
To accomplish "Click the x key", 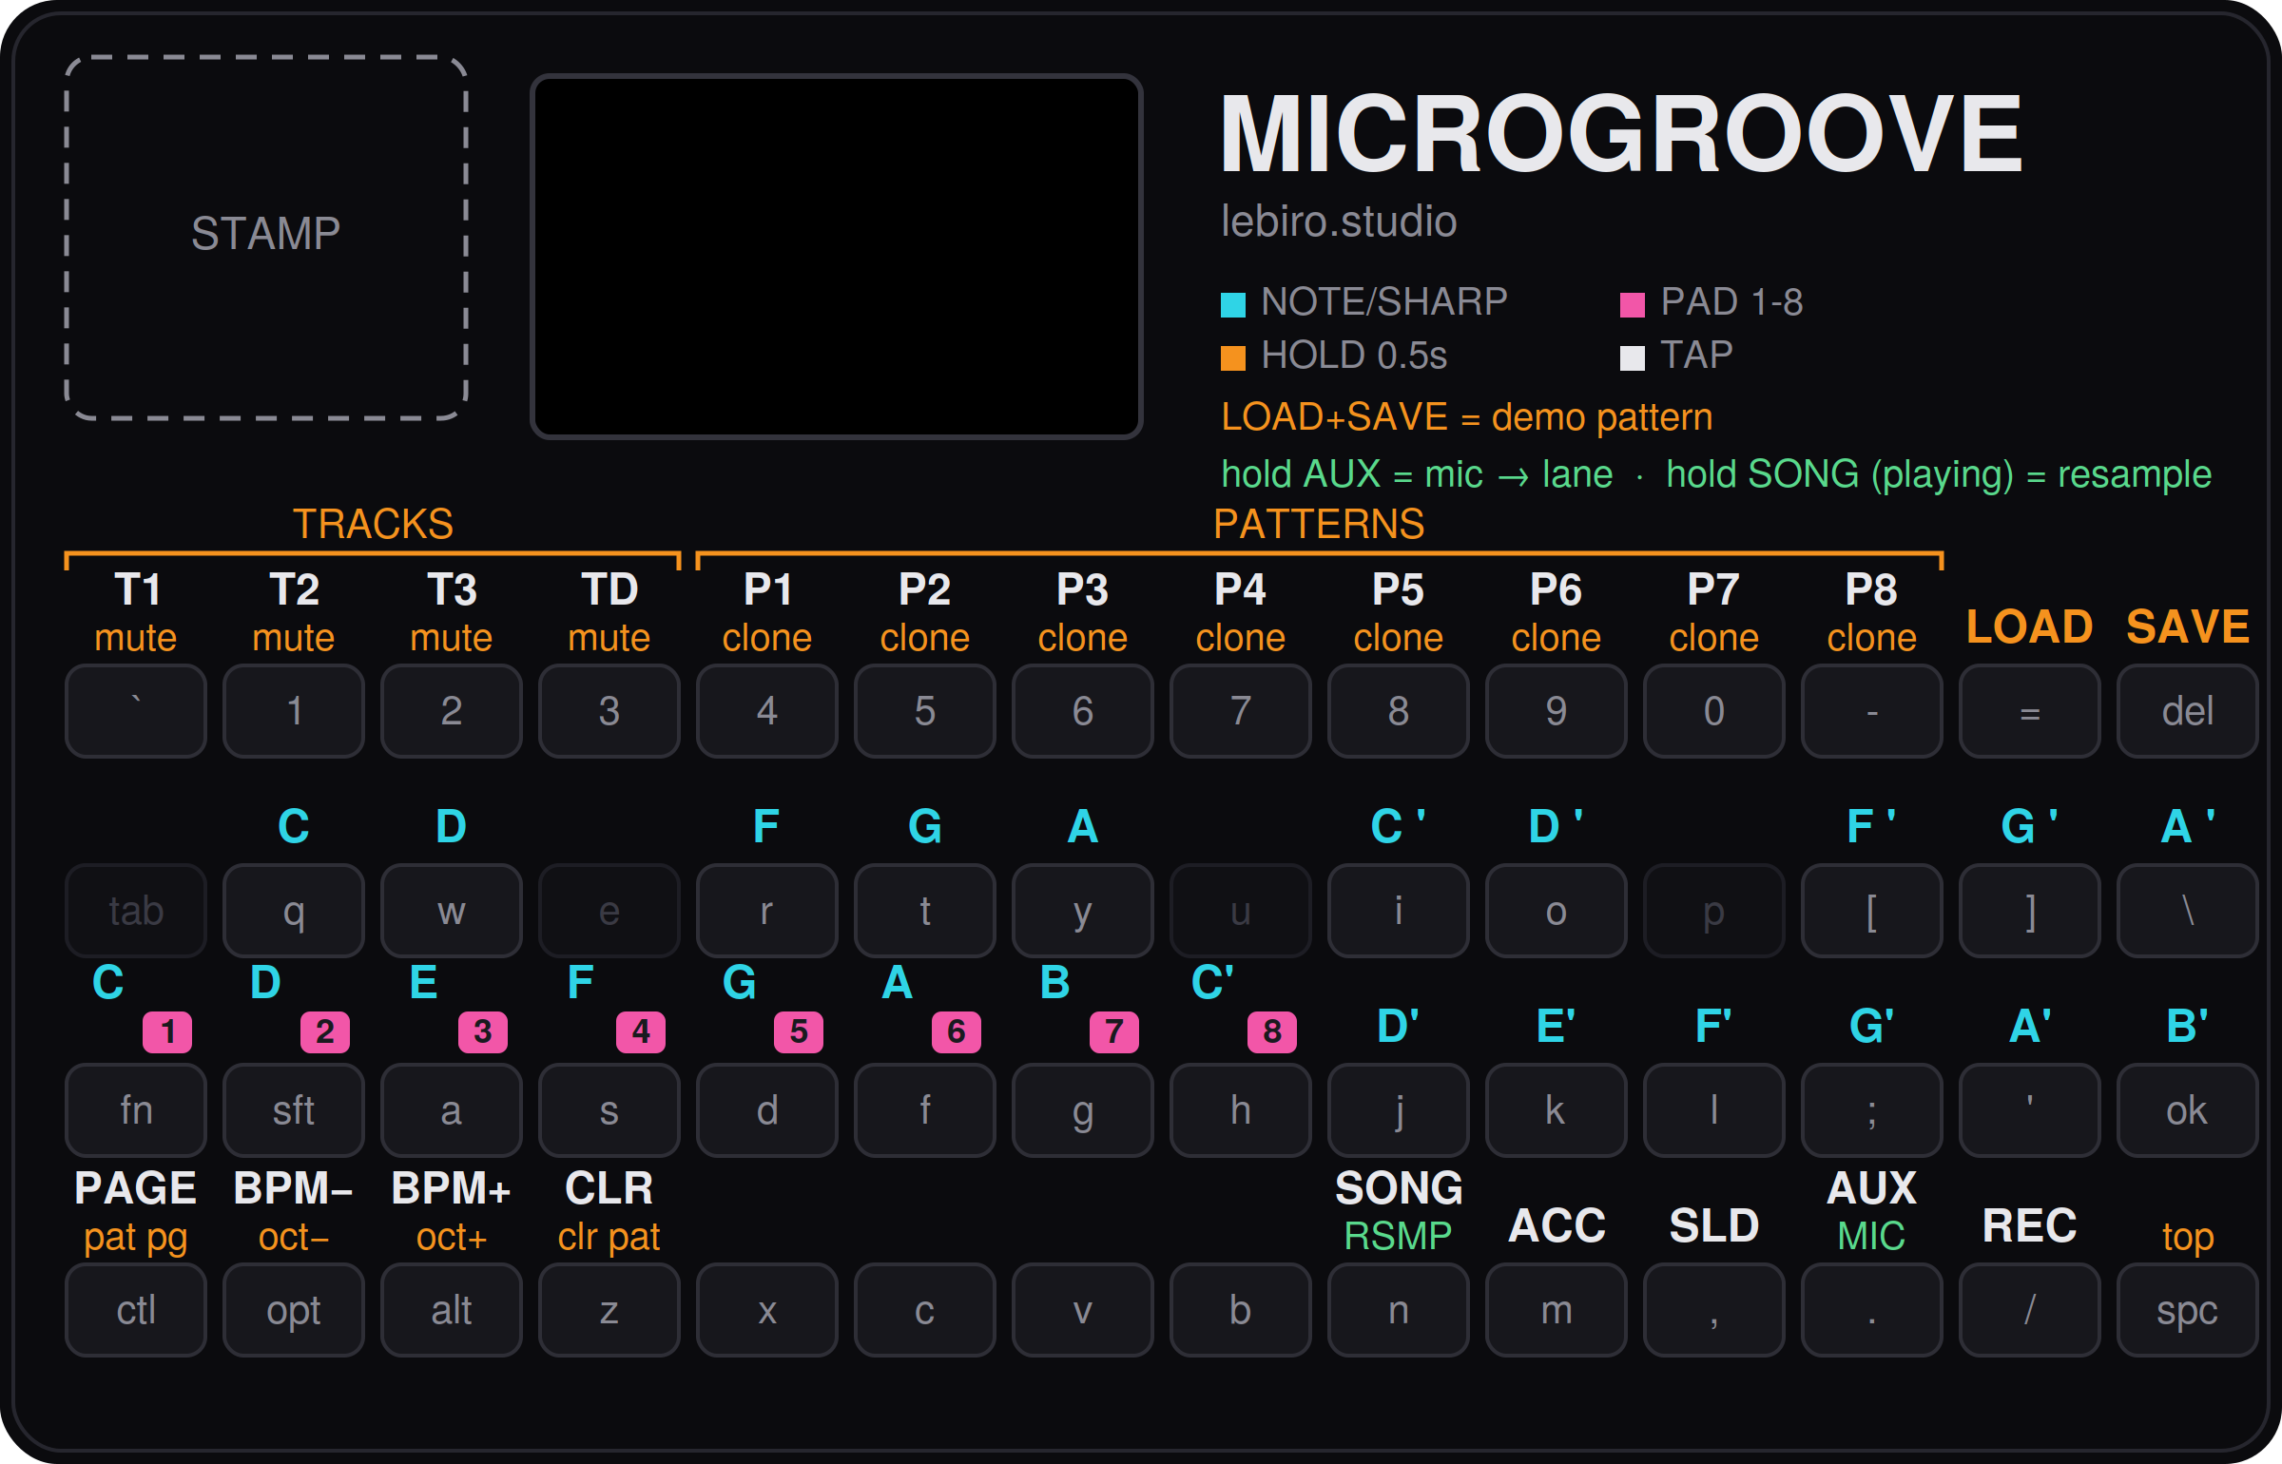I will pyautogui.click(x=767, y=1310).
